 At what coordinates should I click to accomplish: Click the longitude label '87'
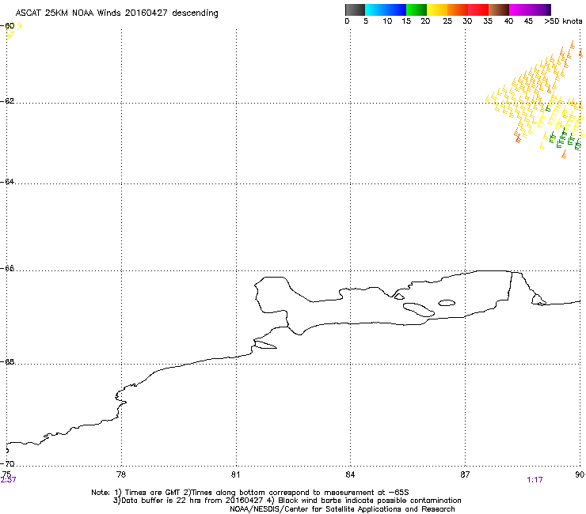[x=465, y=474]
